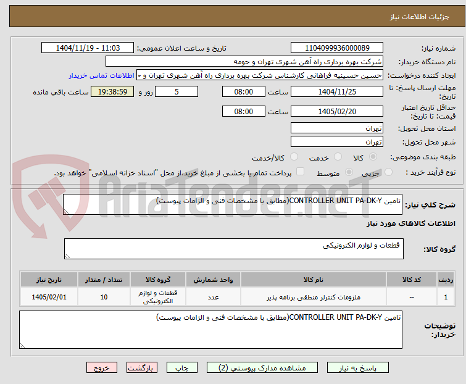The height and width of the screenshot is (384, 466).
Task: Click the نام کالا column header
Action: tap(314, 280)
